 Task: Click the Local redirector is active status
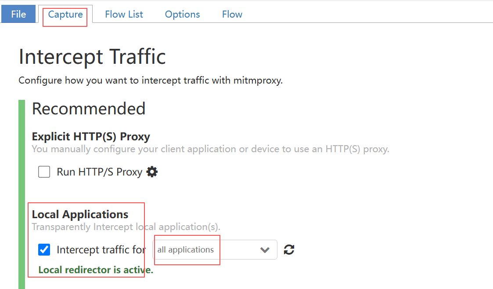(x=96, y=270)
